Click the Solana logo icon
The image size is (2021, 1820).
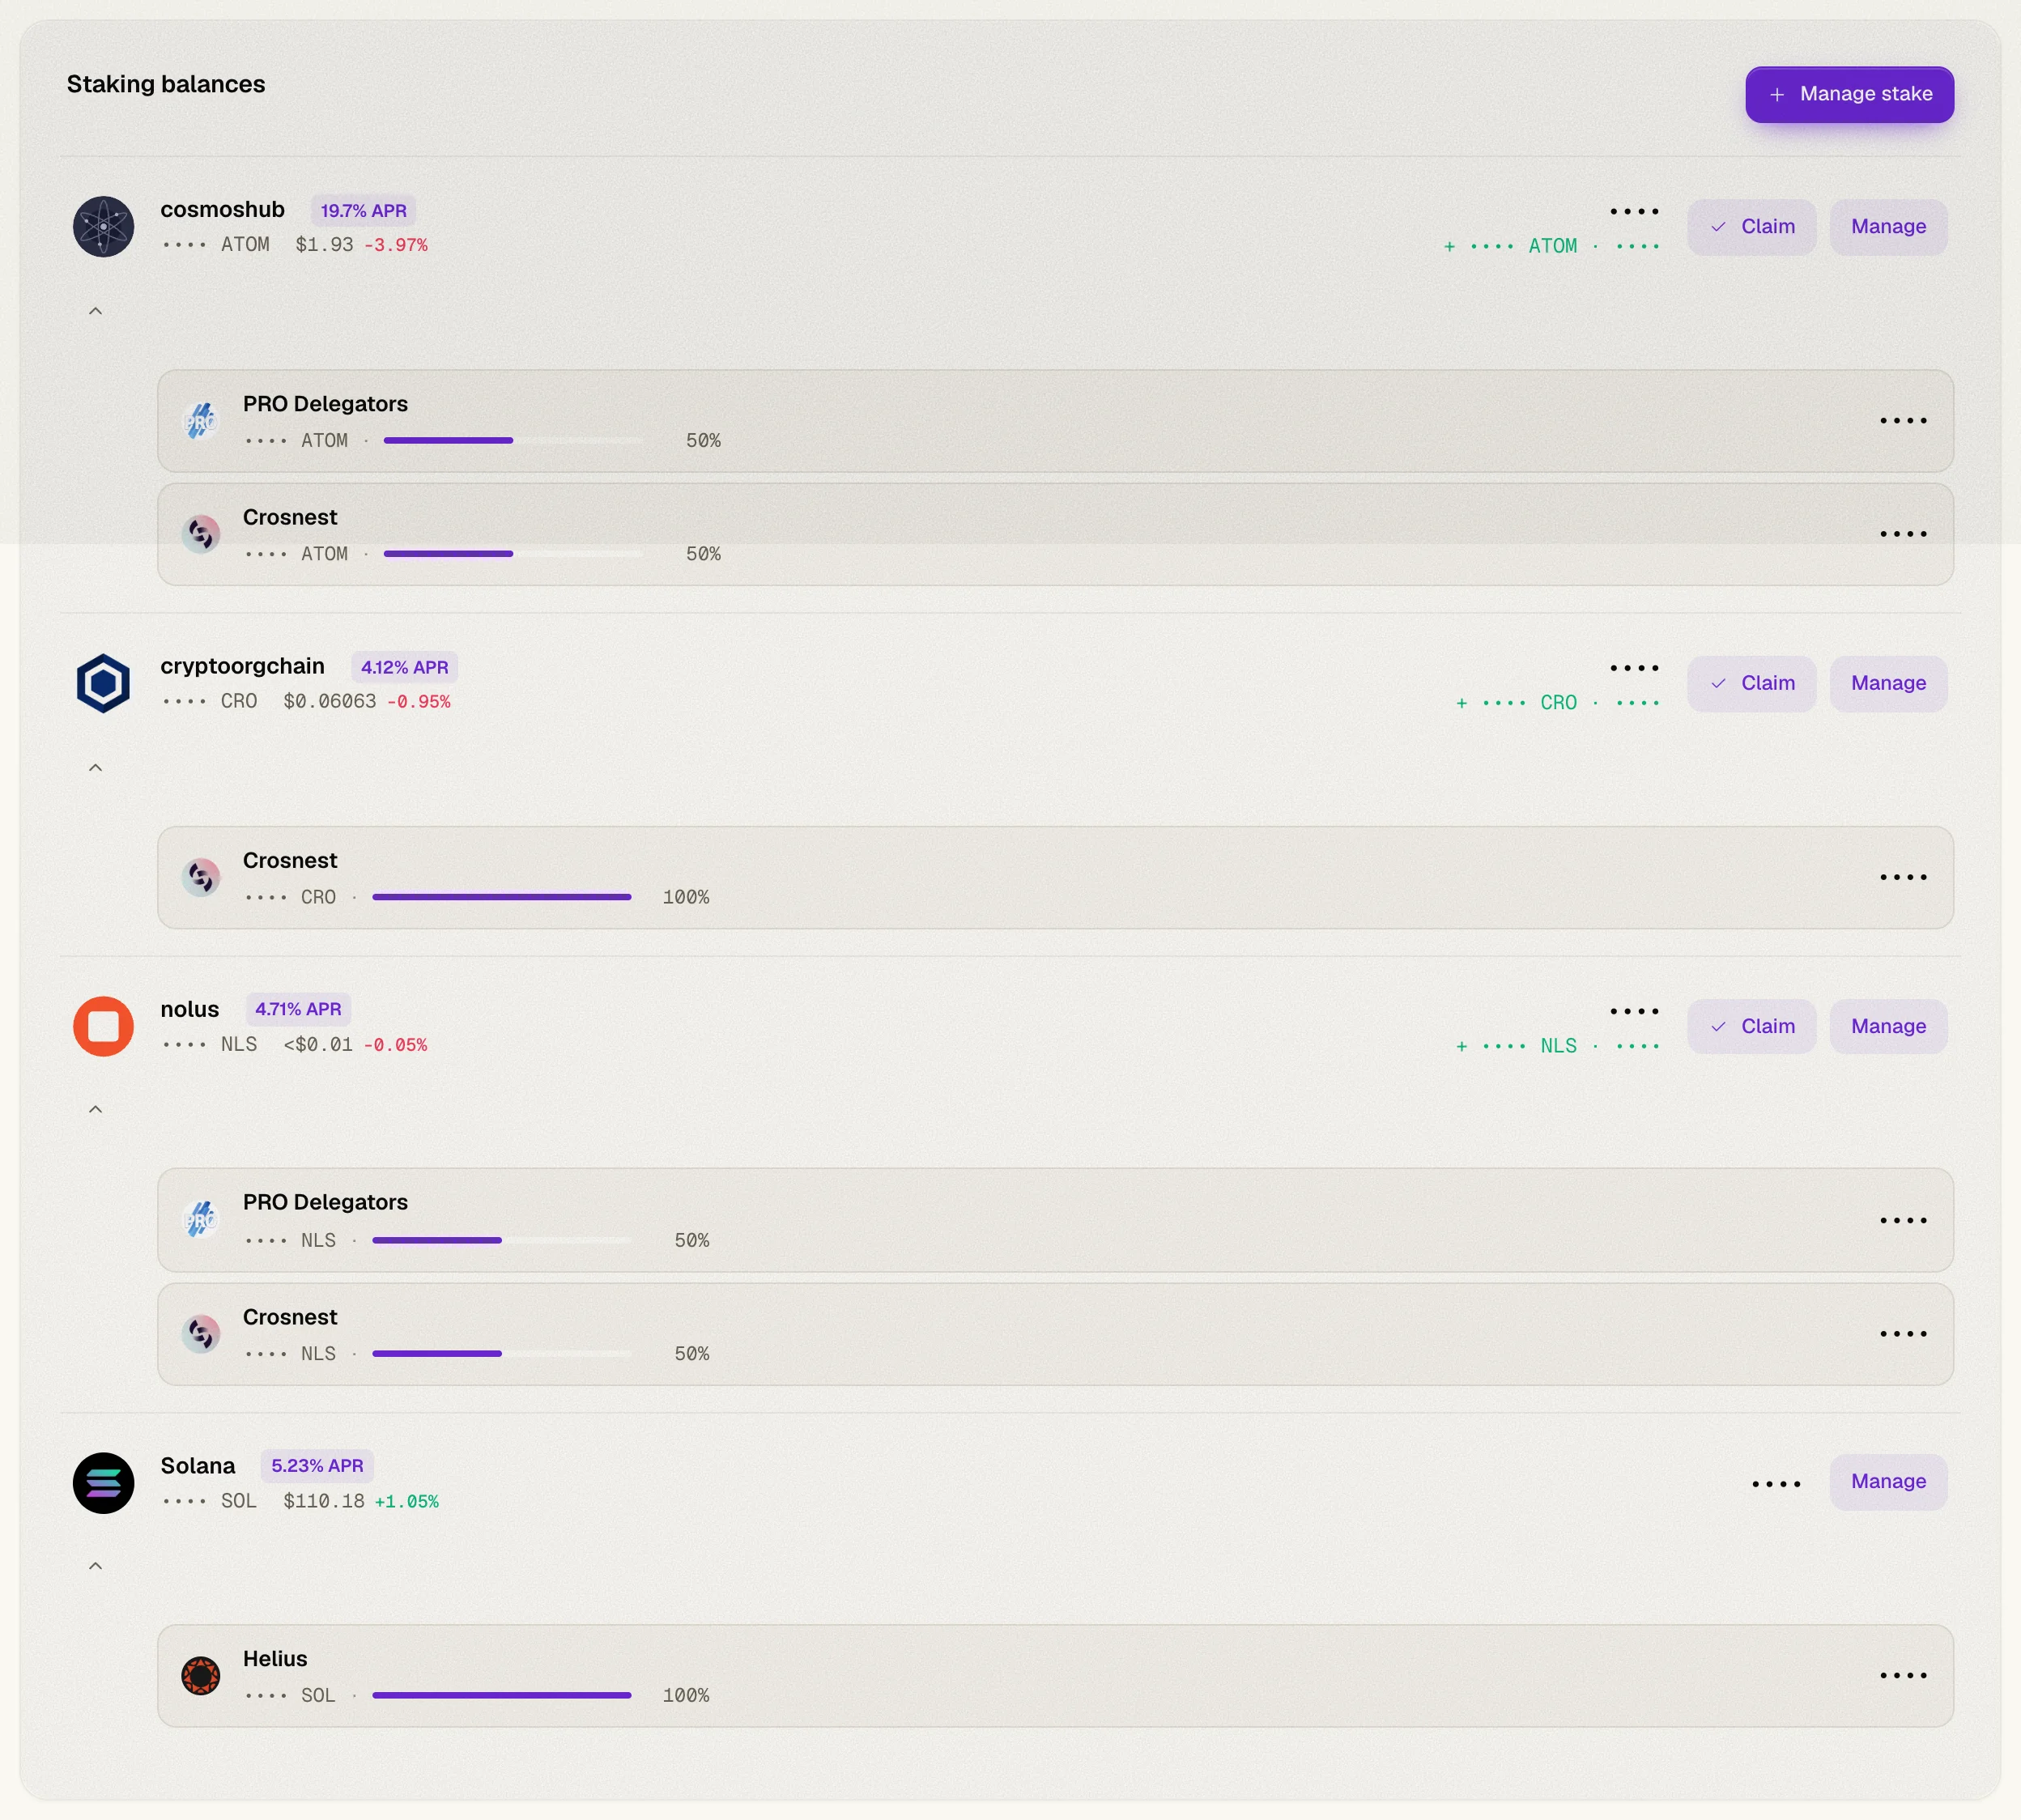[103, 1483]
